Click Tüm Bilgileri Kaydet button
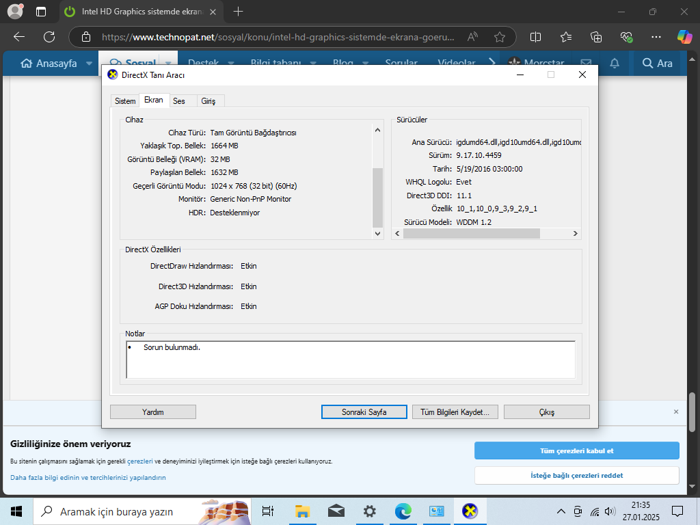This screenshot has height=525, width=700. pyautogui.click(x=455, y=412)
